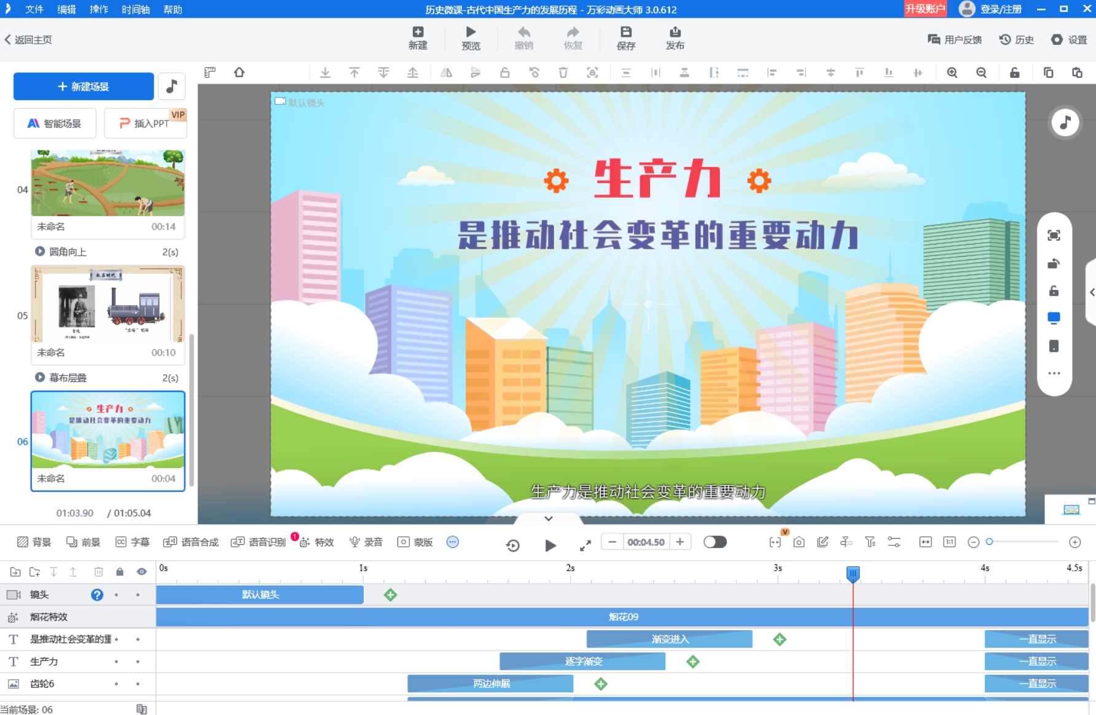The height and width of the screenshot is (715, 1096).
Task: Click the 00:04.50 duration field
Action: coord(646,542)
